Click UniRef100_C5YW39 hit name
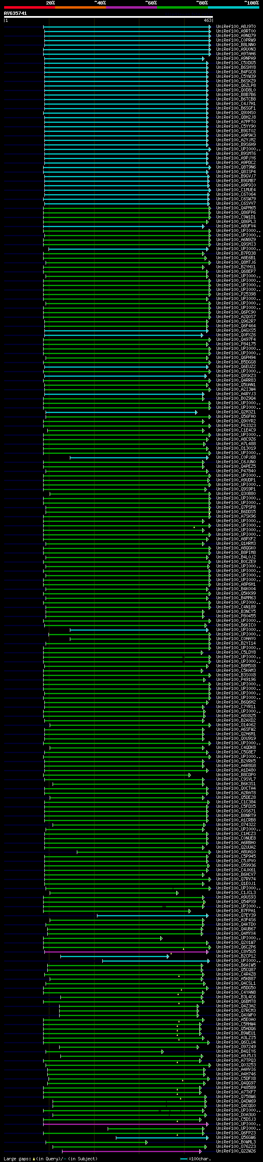Image resolution: width=263 pixels, height=1162 pixels. pos(236,76)
